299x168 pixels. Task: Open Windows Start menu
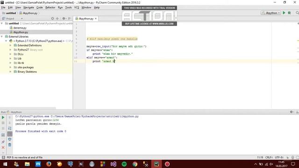5,164
